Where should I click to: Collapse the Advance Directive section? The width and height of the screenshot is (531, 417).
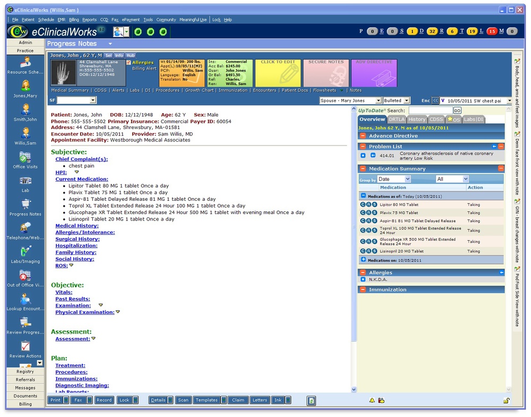[x=363, y=136]
